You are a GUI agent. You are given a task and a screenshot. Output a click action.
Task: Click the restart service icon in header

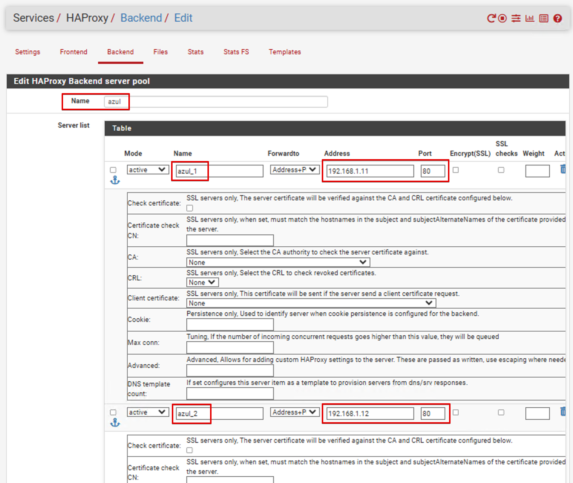coord(491,18)
